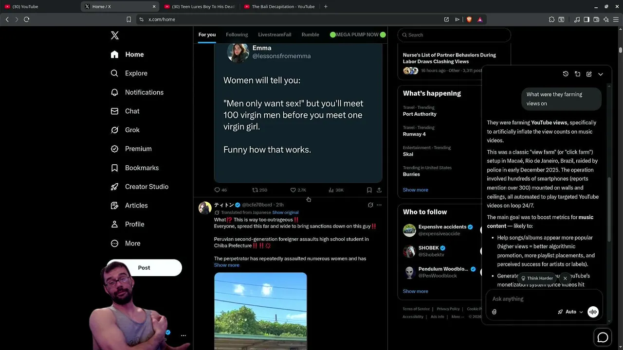
Task: Click Show original translation link
Action: (x=285, y=212)
